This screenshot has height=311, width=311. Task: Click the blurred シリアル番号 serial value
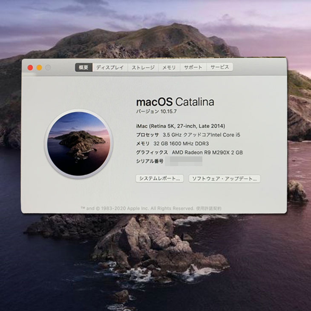[x=185, y=161]
